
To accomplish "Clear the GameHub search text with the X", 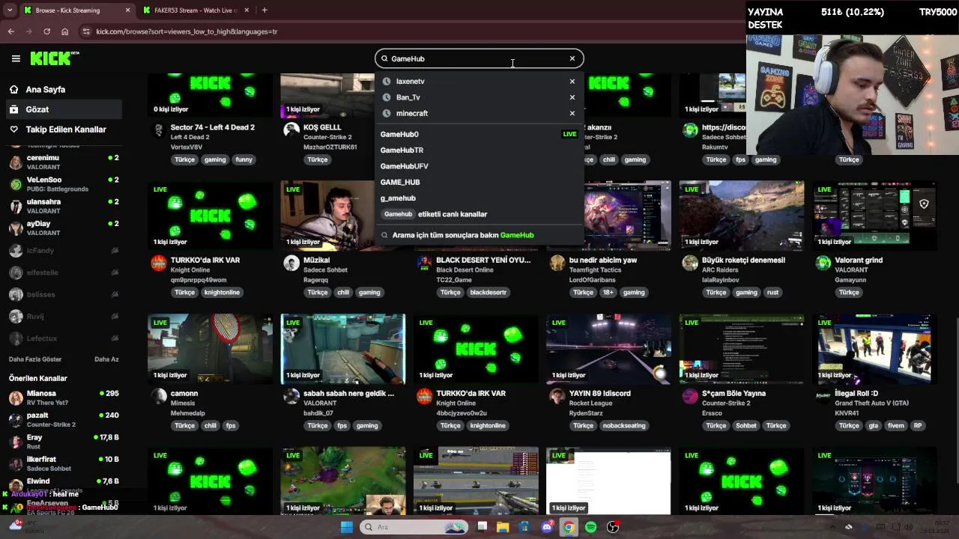I will coord(572,58).
